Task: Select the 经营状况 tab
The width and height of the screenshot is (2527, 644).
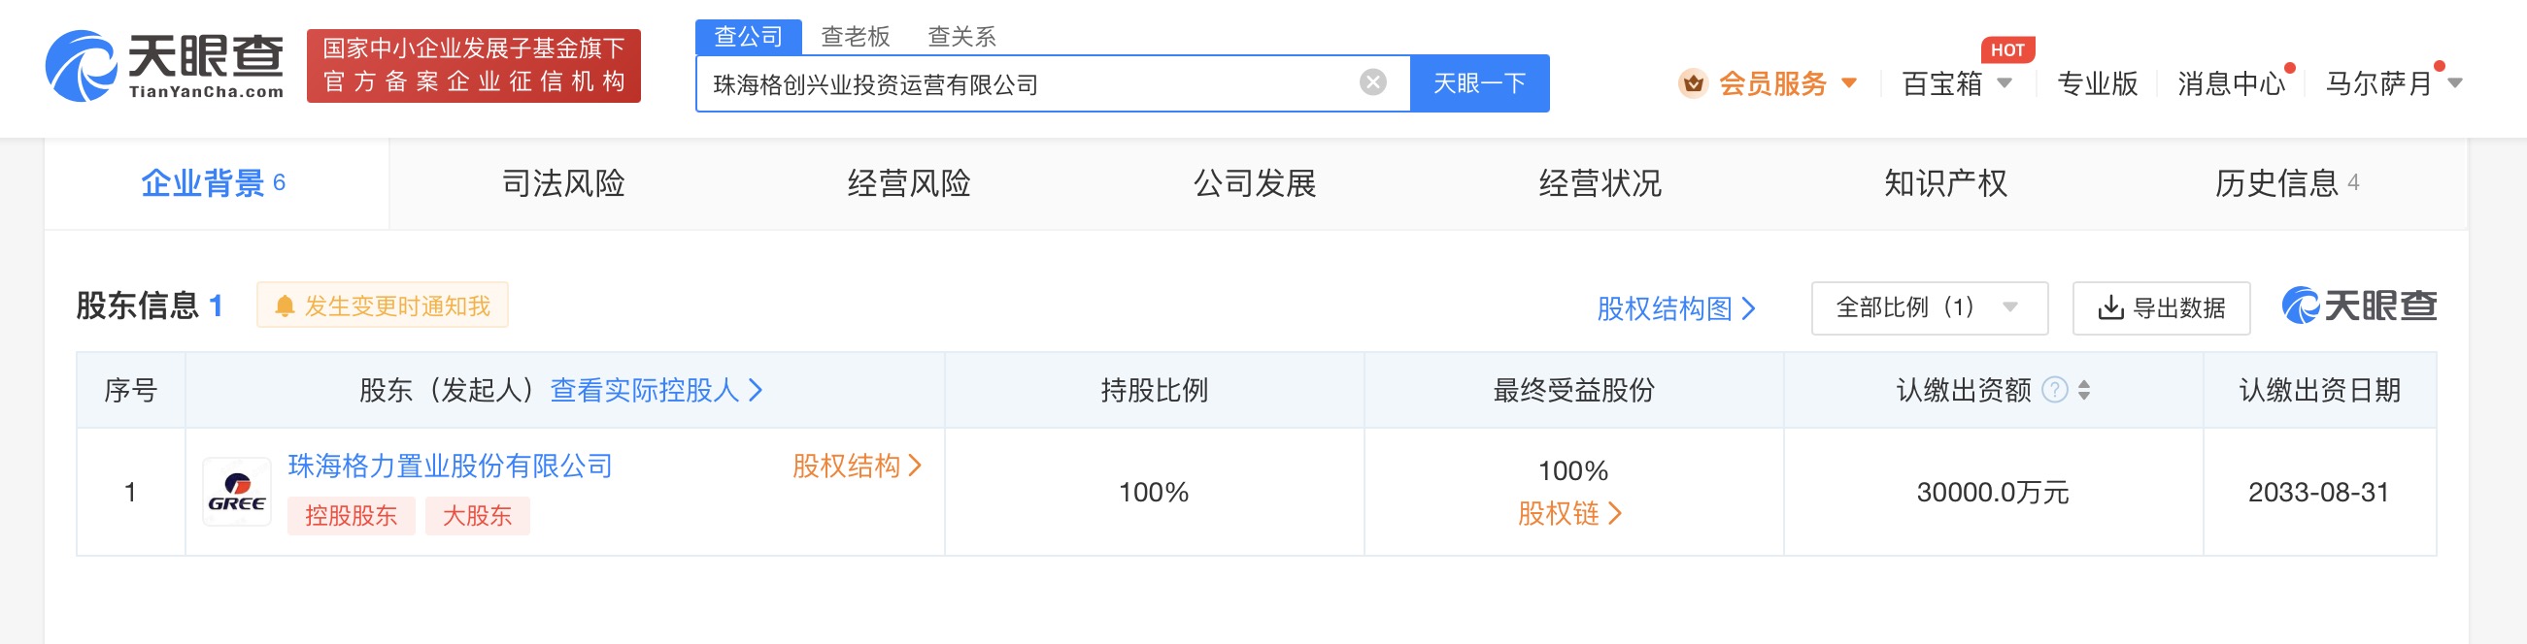Action: coord(1600,183)
